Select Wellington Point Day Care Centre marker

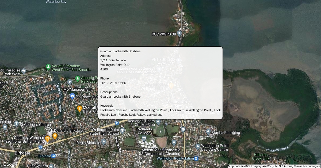(198, 147)
